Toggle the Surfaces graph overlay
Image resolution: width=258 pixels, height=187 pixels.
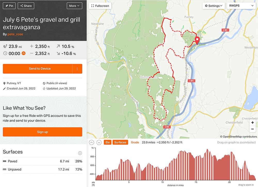click(x=120, y=142)
